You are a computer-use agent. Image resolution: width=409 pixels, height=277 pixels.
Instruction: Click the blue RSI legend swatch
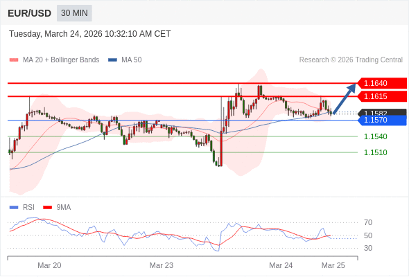14,208
